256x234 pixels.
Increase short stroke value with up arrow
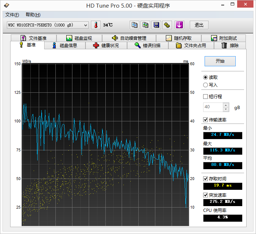tap(226, 105)
